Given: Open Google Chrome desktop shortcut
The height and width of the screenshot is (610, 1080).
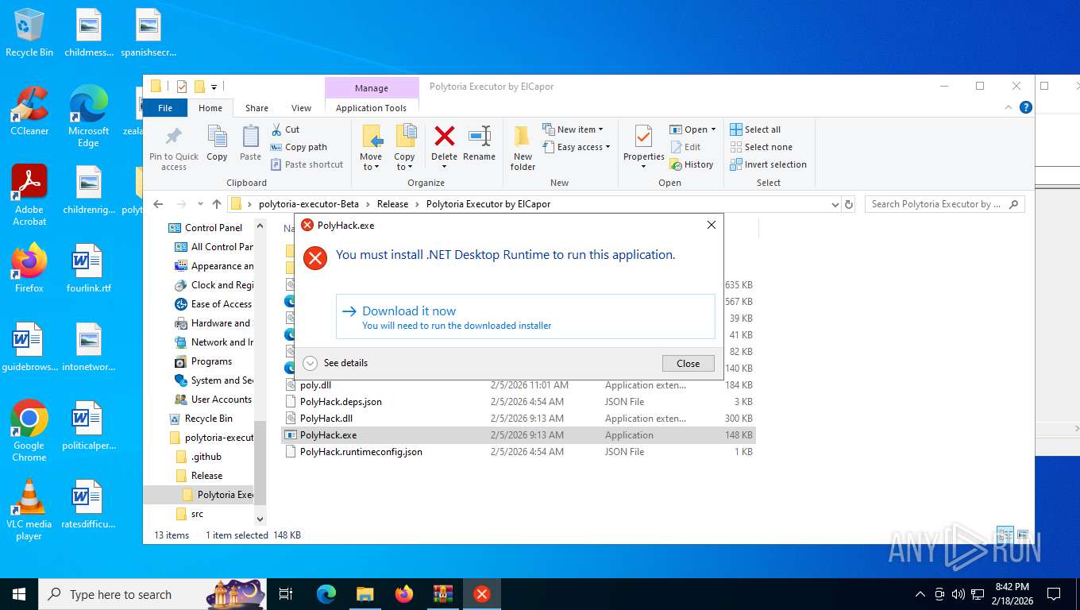Looking at the screenshot, I should (x=29, y=430).
